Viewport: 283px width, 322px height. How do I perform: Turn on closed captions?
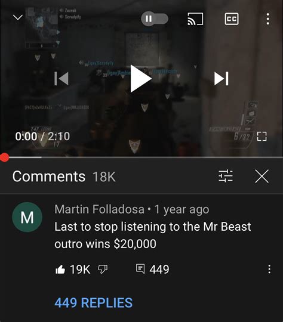232,19
